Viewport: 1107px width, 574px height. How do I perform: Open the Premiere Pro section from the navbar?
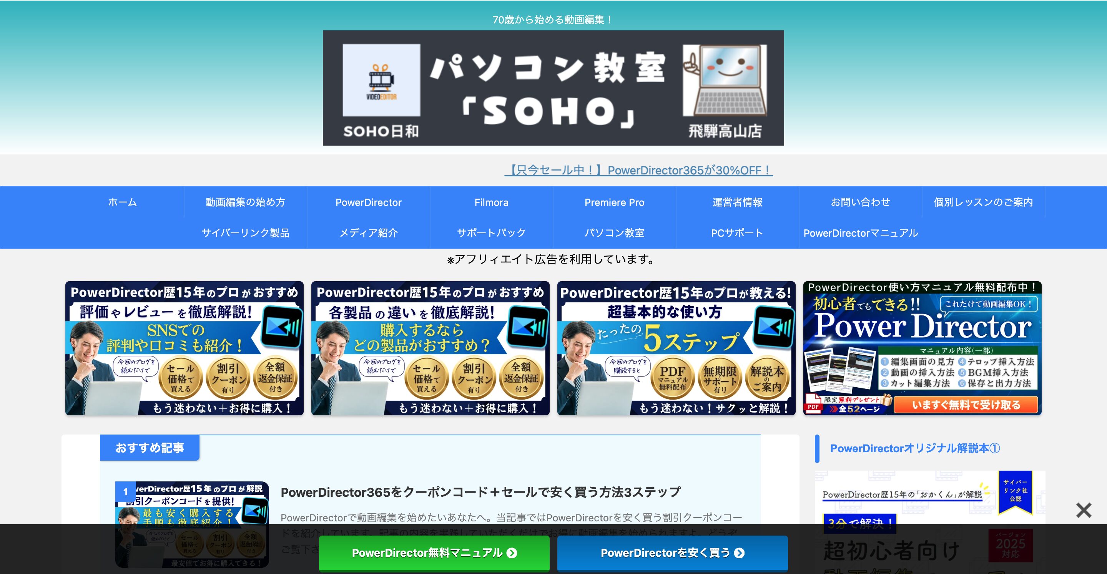coord(614,202)
